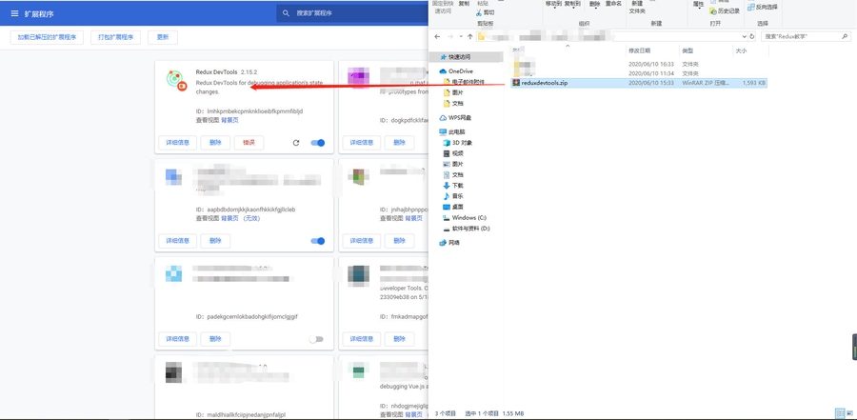The width and height of the screenshot is (857, 420).
Task: Click the reload icon on Redux DevTools card
Action: click(296, 143)
